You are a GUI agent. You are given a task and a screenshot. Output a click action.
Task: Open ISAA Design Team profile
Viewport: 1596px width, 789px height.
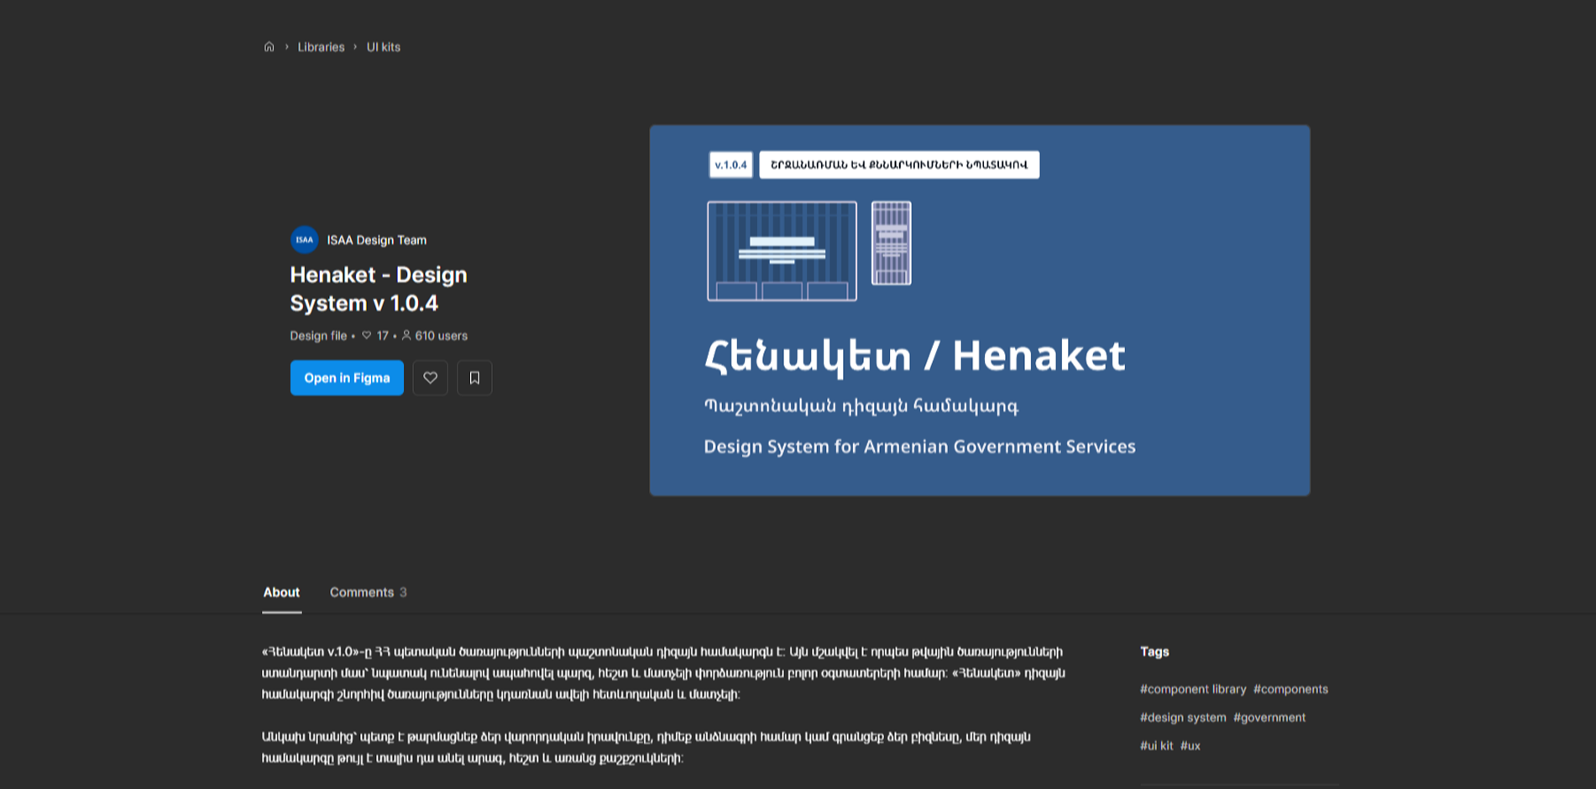coord(377,240)
